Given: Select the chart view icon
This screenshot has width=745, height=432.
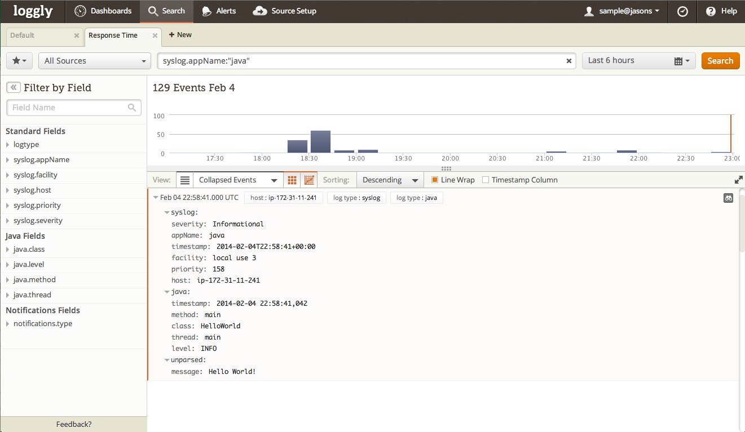Looking at the screenshot, I should pos(309,180).
